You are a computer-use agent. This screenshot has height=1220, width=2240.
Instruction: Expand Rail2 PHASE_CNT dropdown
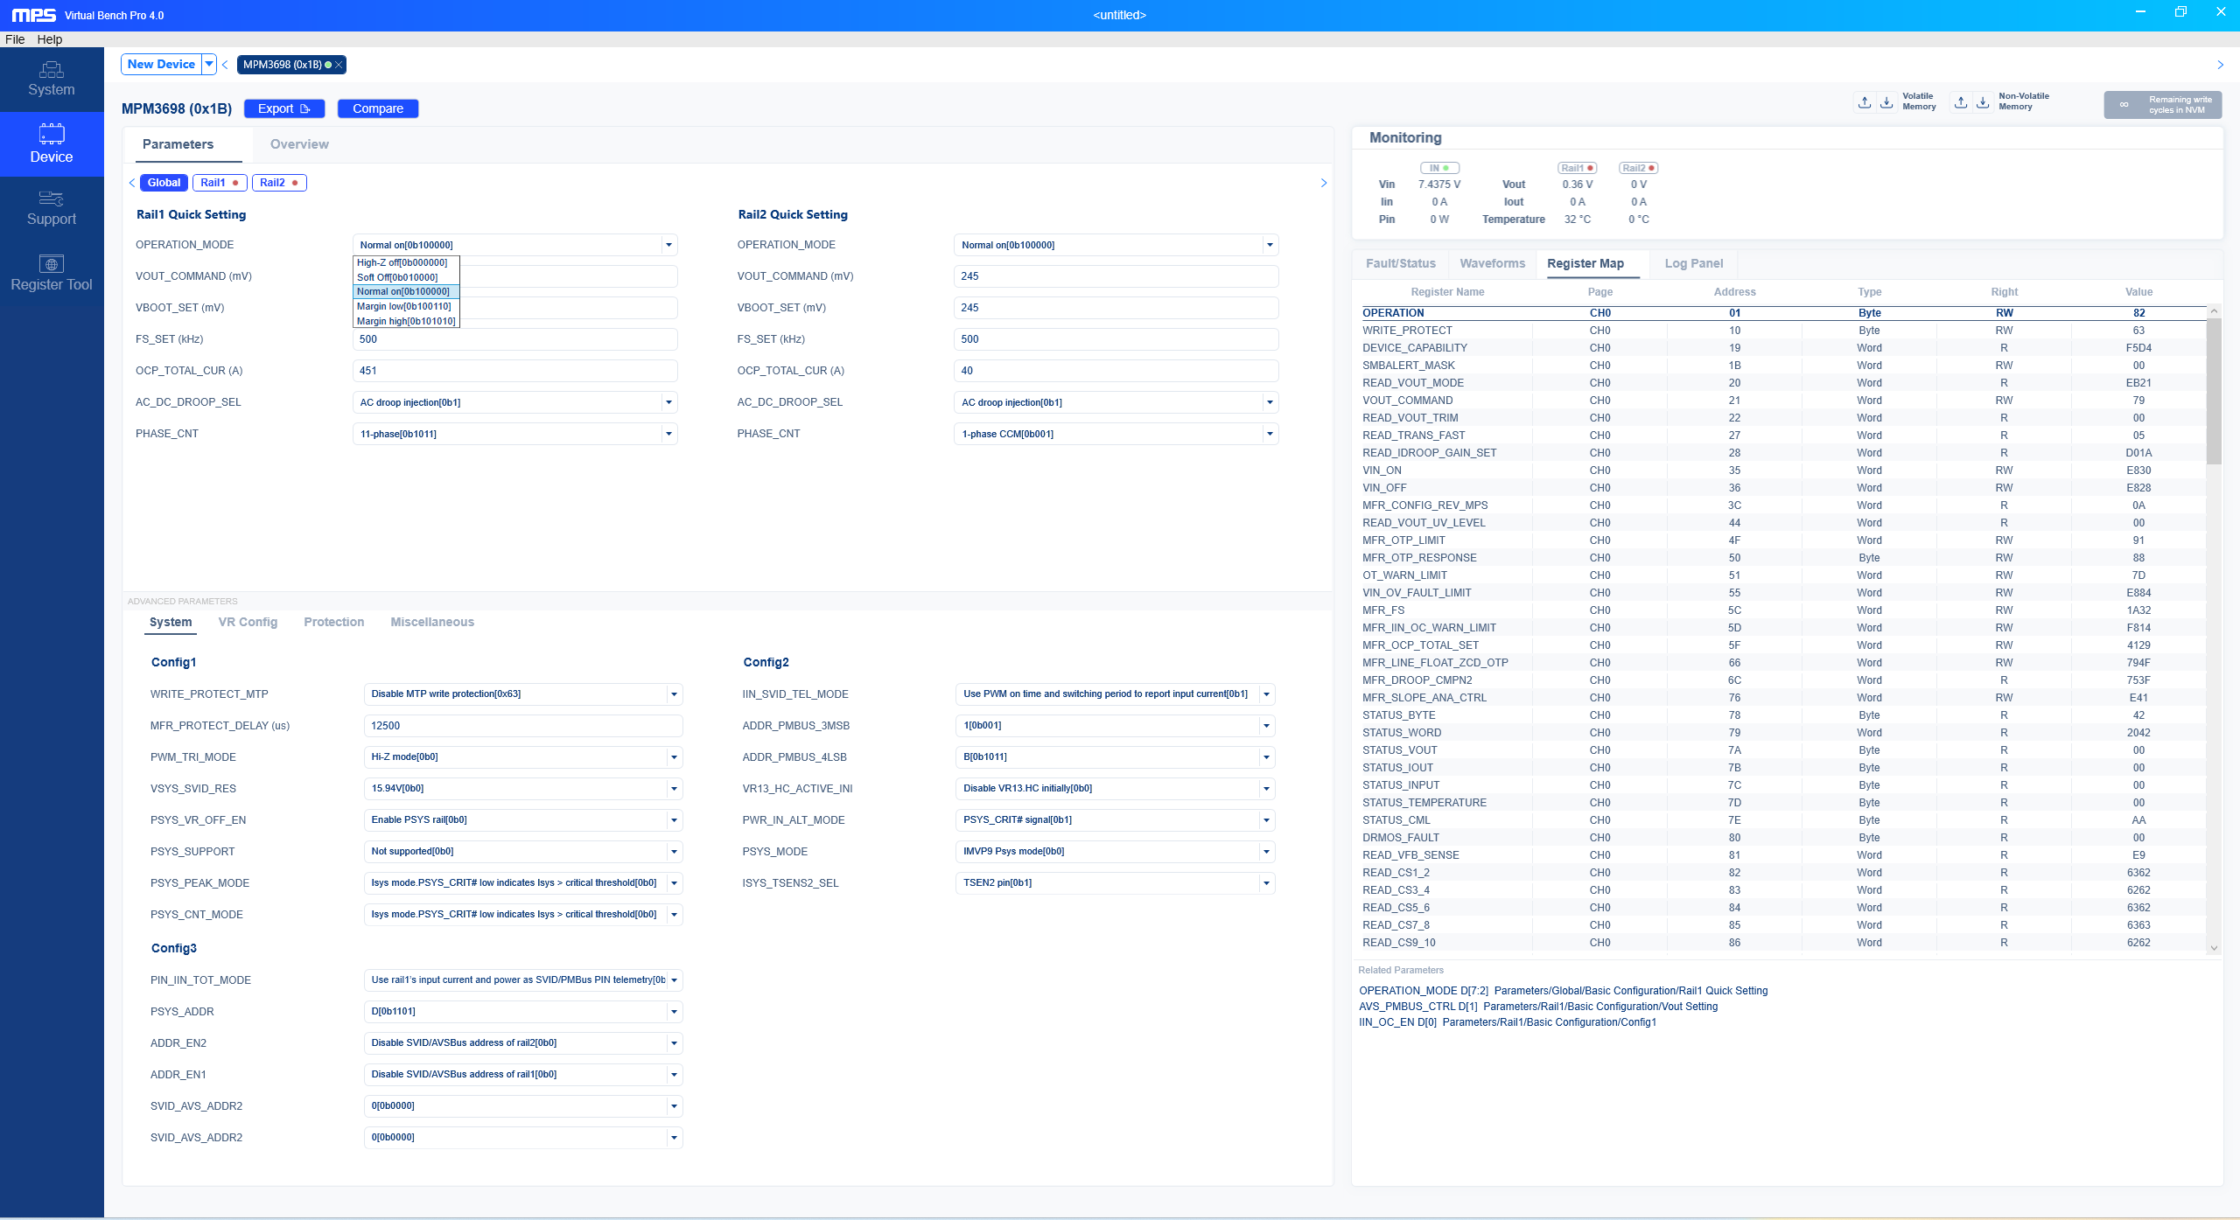pos(1270,434)
